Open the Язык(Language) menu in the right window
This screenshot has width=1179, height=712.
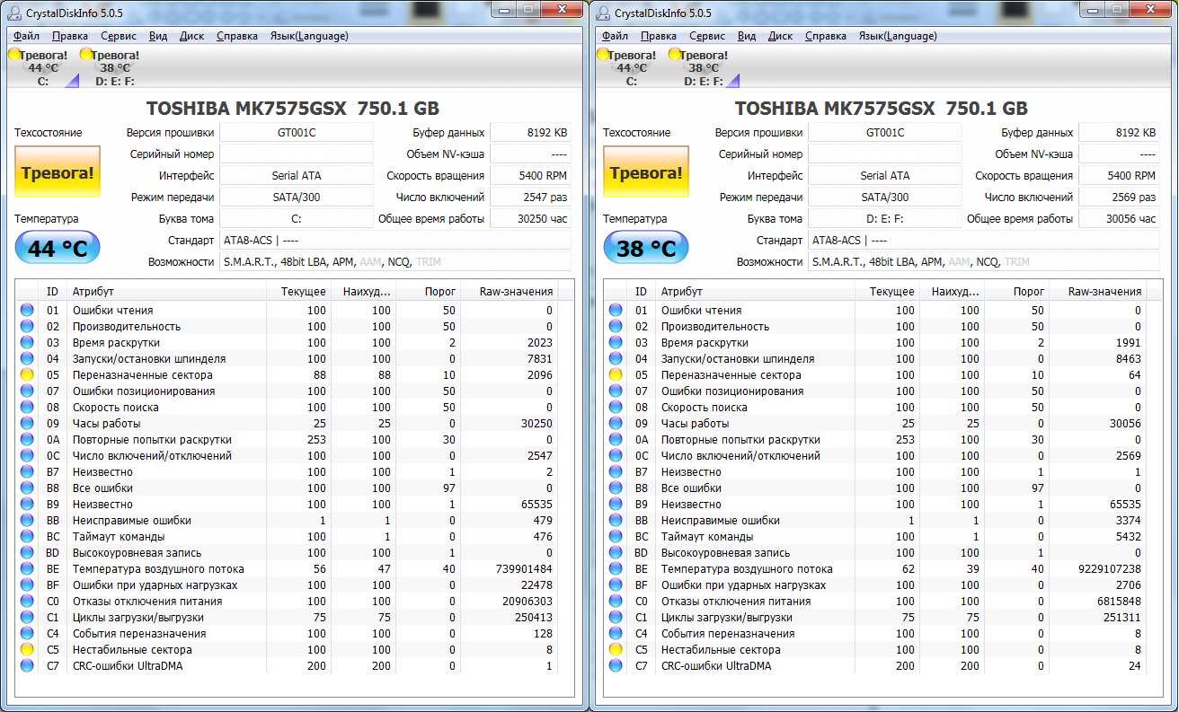pyautogui.click(x=898, y=36)
